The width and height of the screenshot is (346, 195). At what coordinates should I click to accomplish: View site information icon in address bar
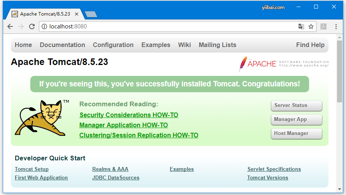[45, 26]
